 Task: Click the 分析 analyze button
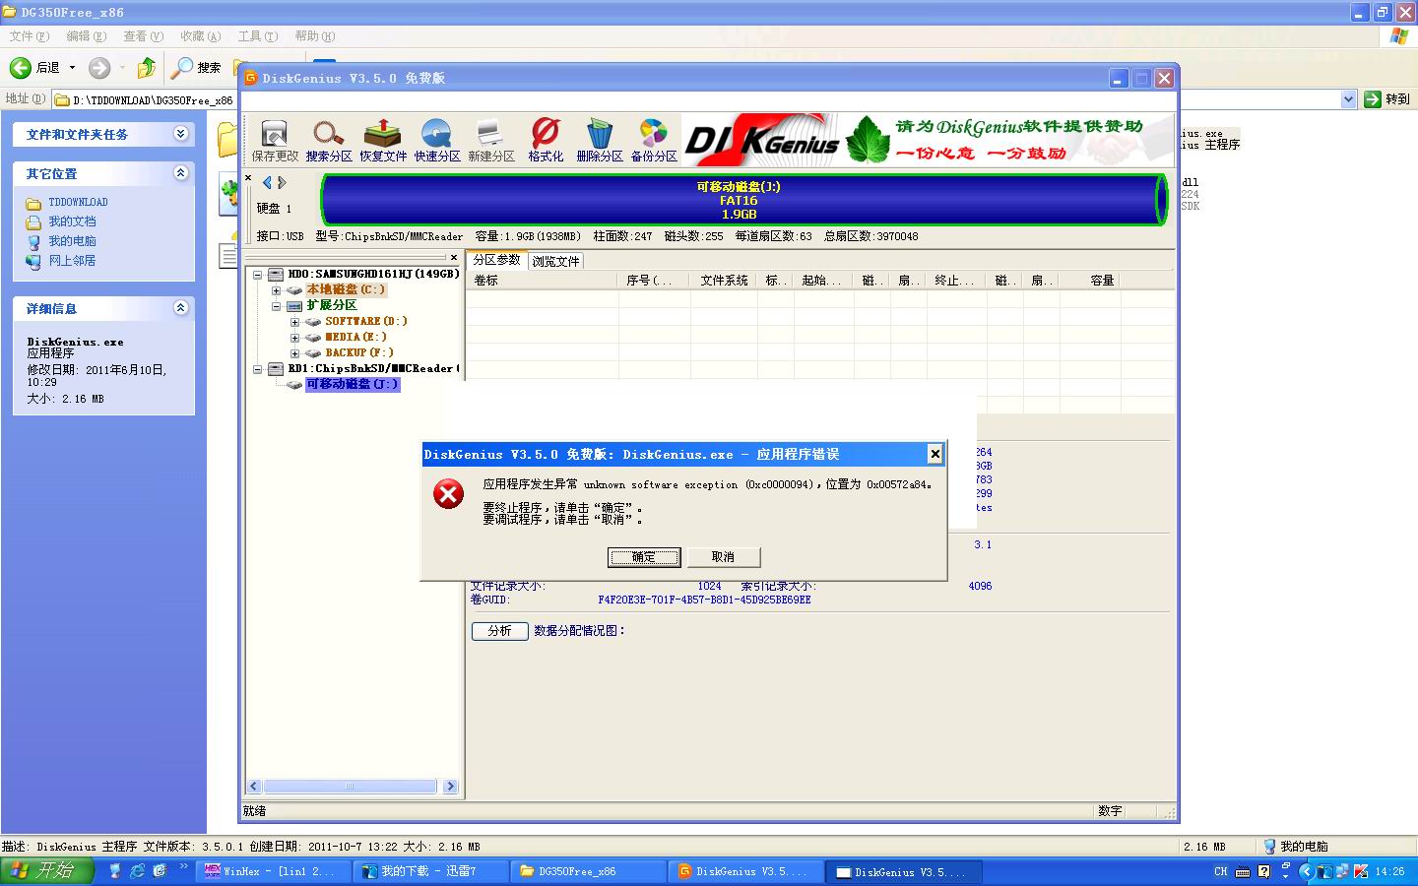click(499, 631)
